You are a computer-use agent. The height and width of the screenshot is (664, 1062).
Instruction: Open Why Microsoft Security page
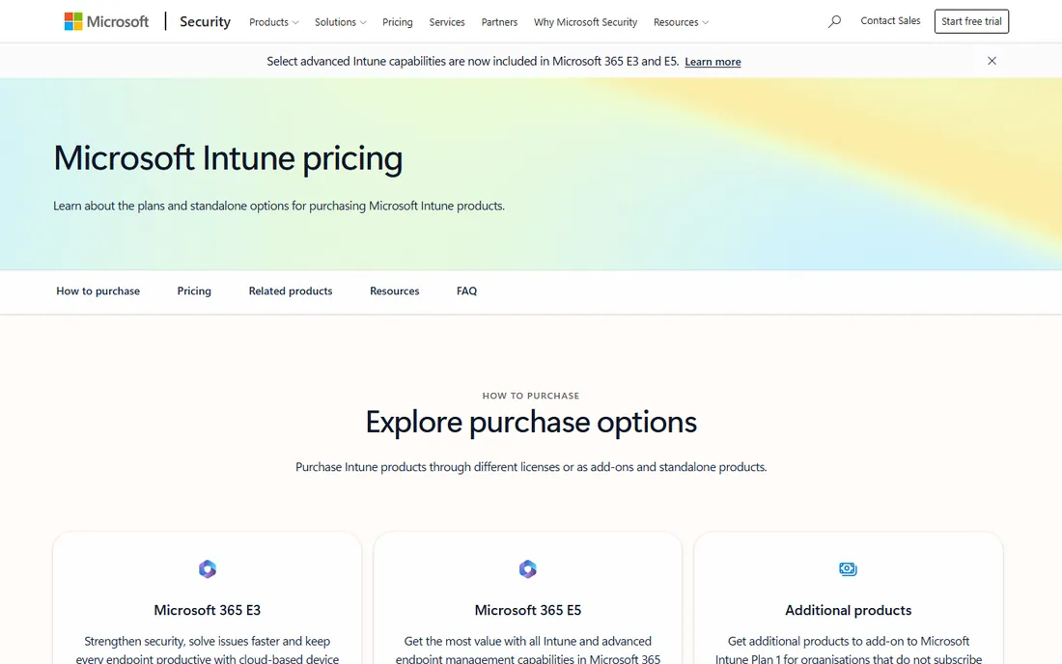(x=585, y=22)
